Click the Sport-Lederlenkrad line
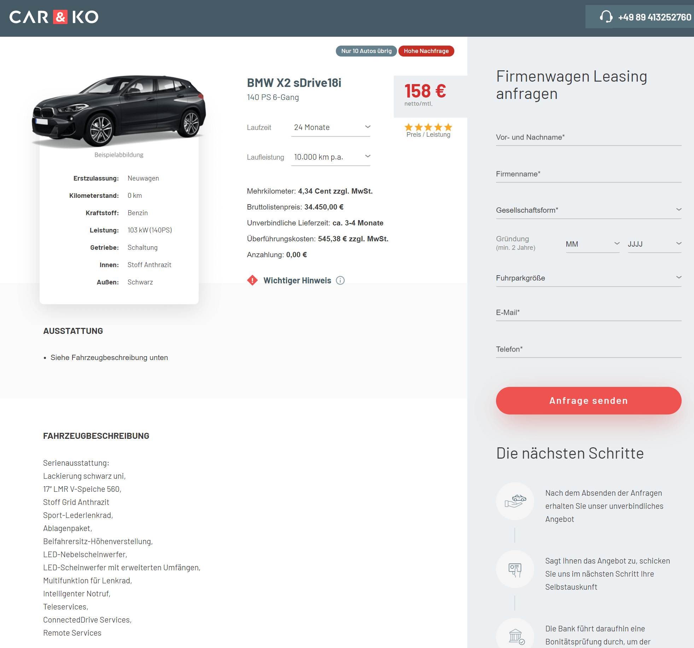 coord(78,515)
